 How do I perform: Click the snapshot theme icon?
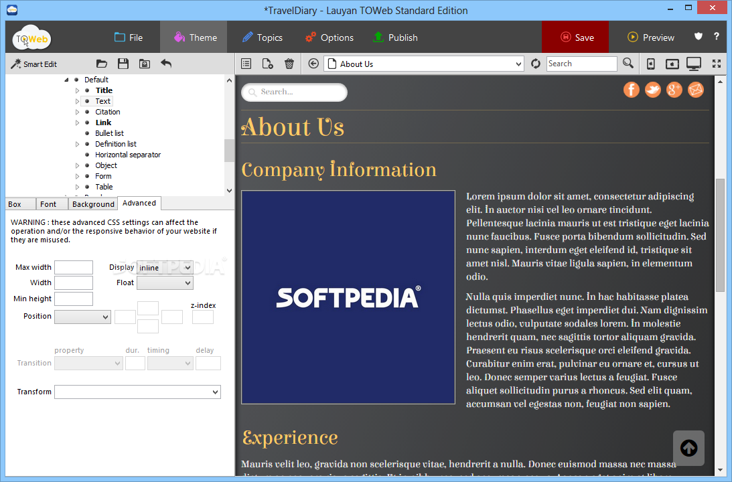pyautogui.click(x=145, y=64)
